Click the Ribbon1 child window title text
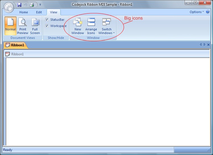Screen dimensions: 213x155 pyautogui.click(x=18, y=54)
